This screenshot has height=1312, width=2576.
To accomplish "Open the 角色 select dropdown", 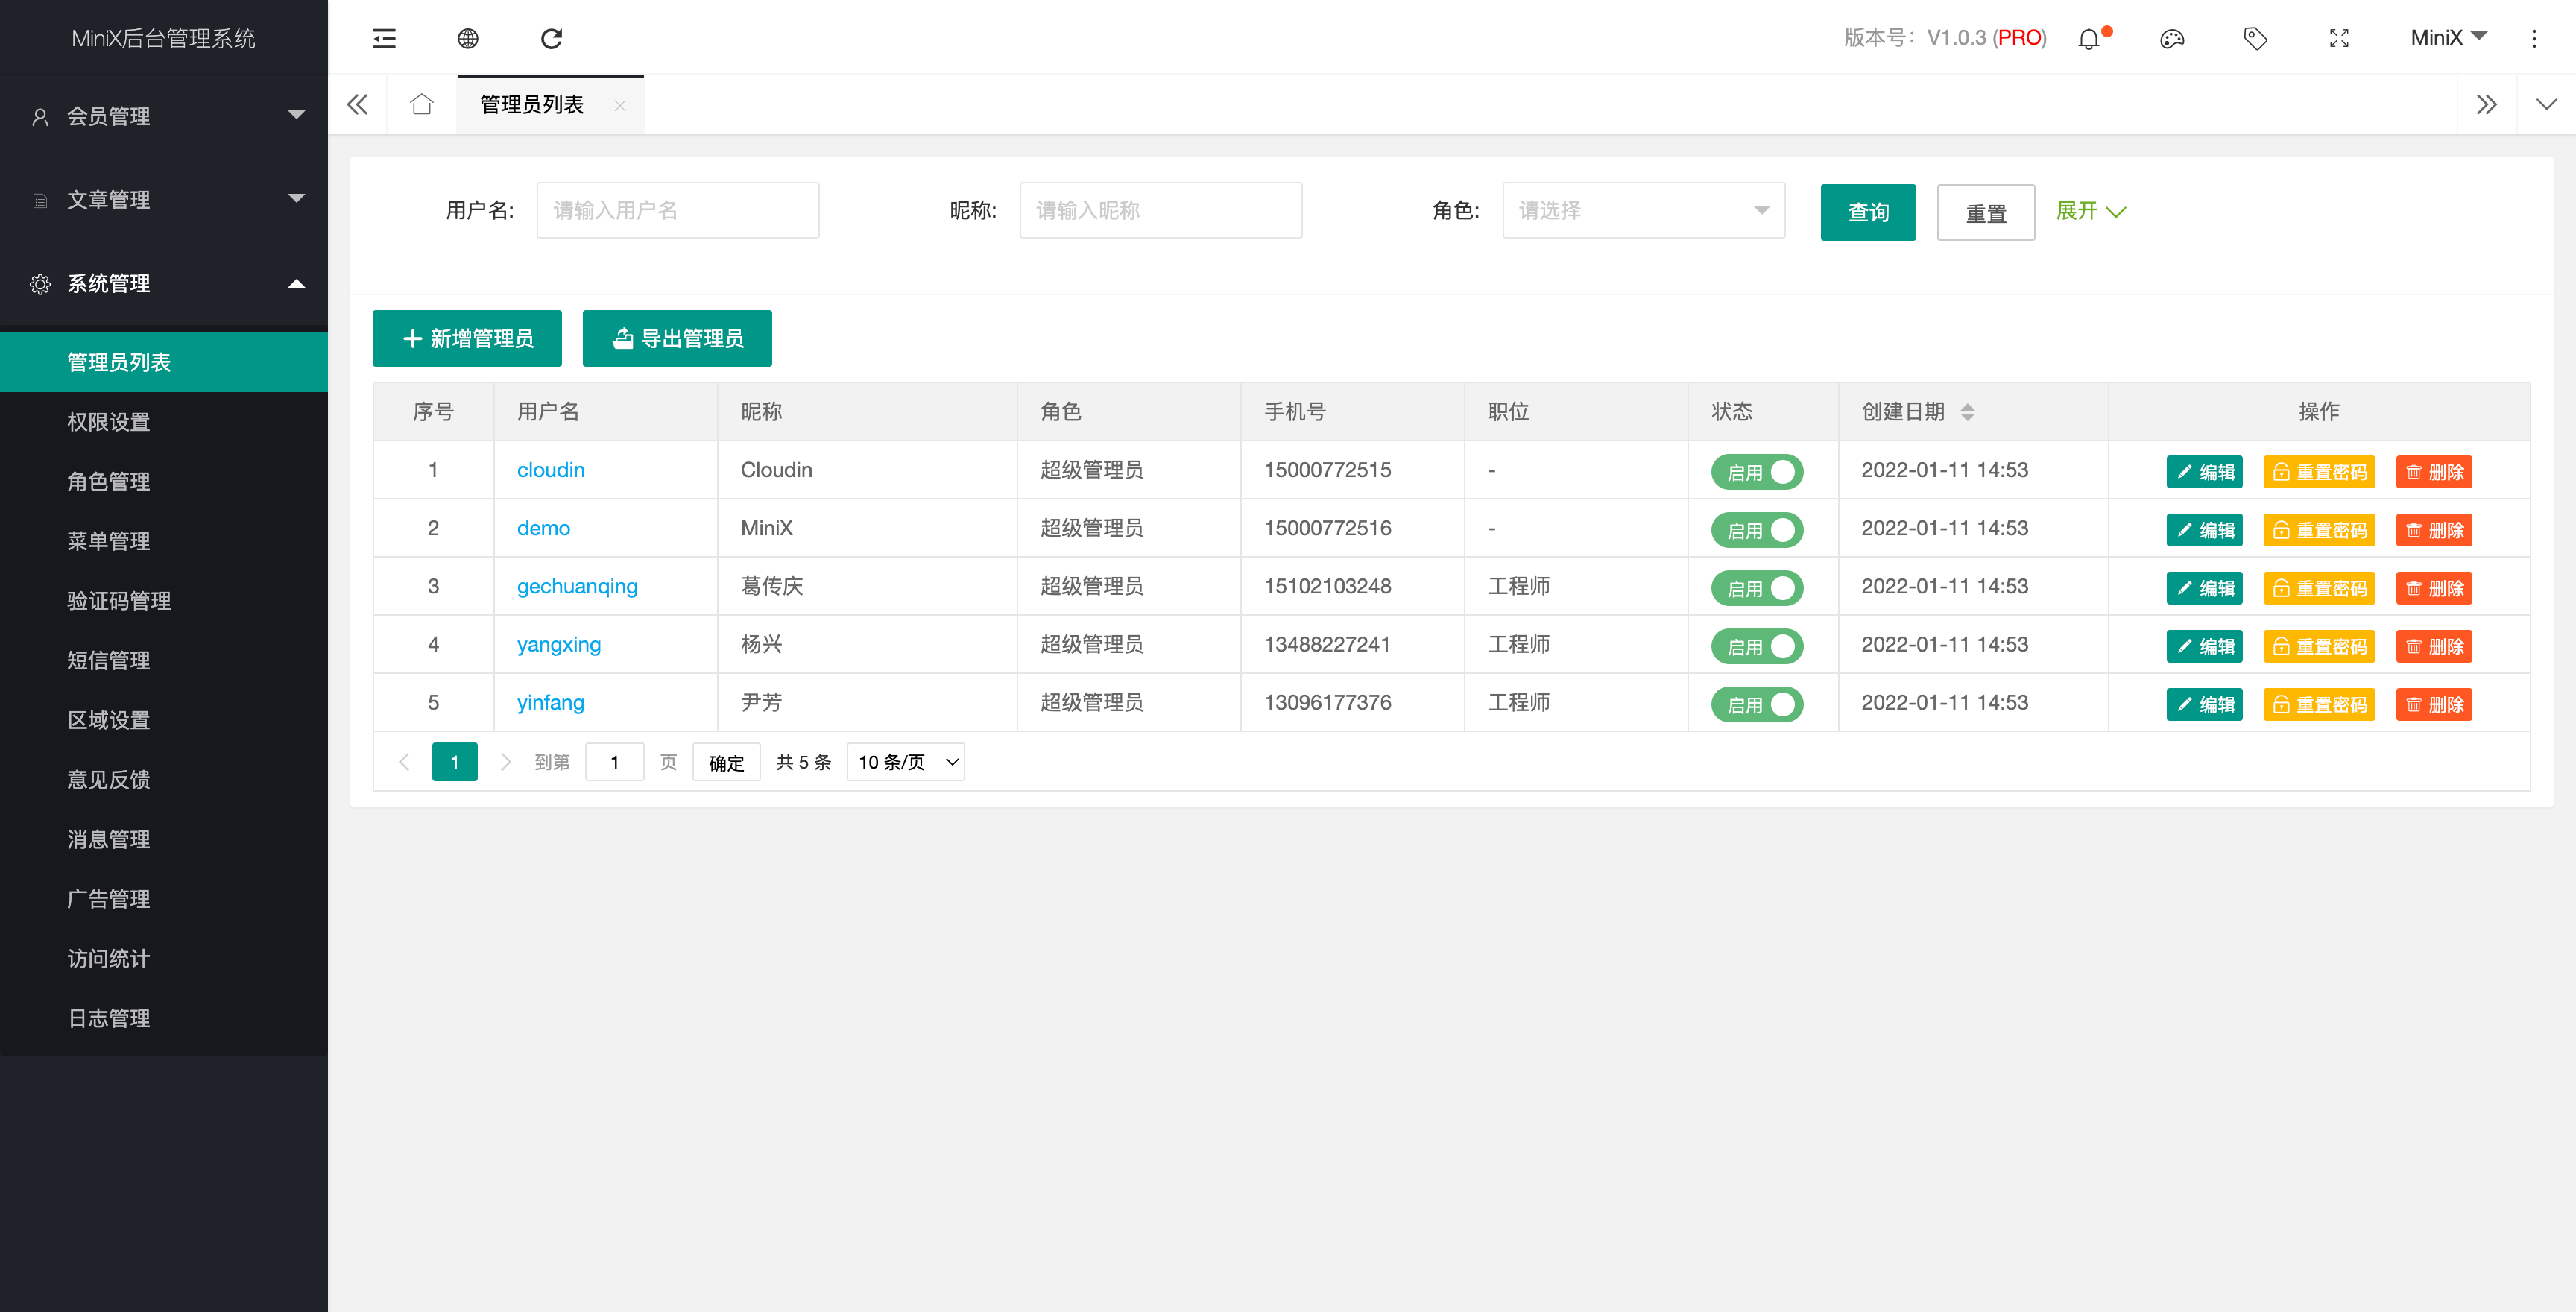I will pyautogui.click(x=1643, y=210).
